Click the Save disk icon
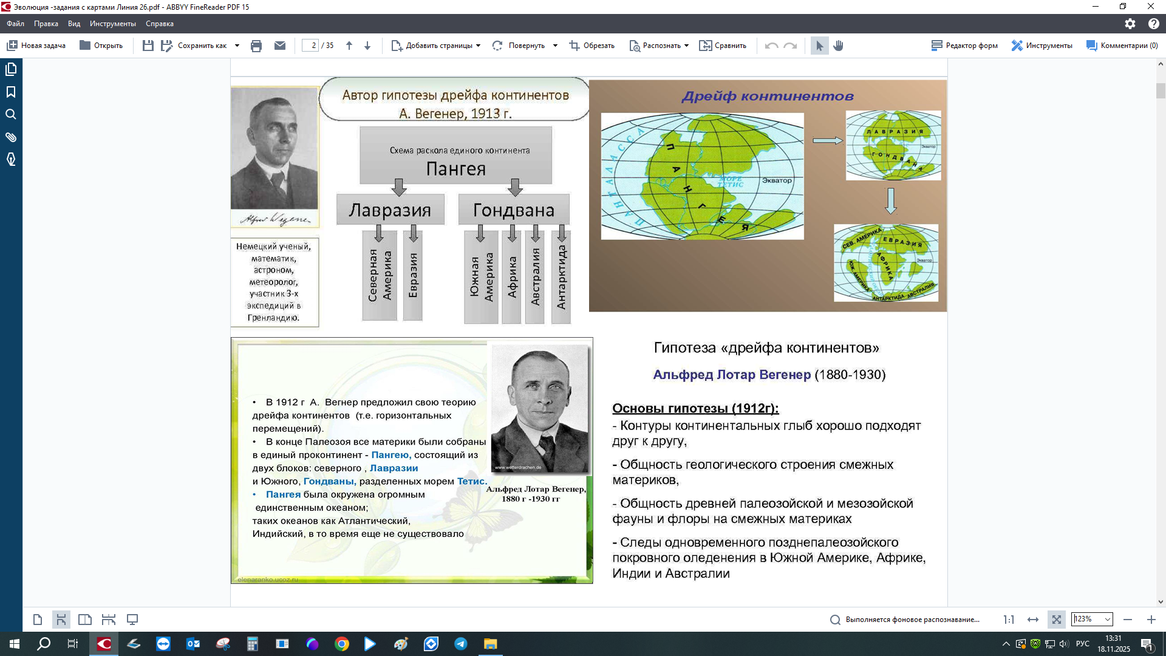This screenshot has width=1166, height=656. pyautogui.click(x=148, y=46)
